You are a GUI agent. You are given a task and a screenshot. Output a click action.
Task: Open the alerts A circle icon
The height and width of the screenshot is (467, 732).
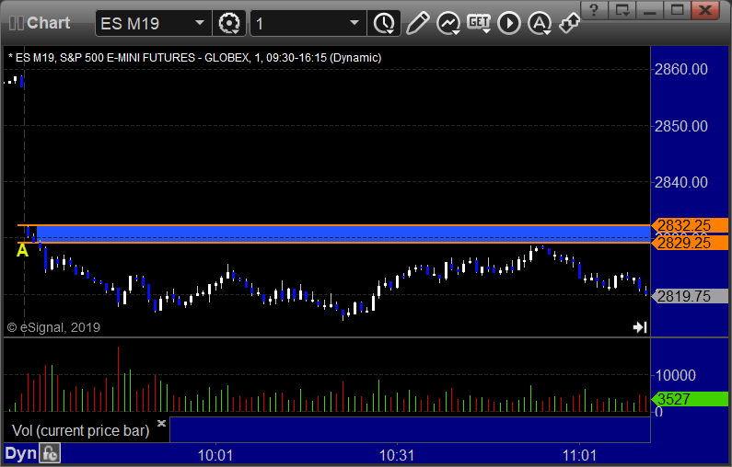click(x=540, y=23)
